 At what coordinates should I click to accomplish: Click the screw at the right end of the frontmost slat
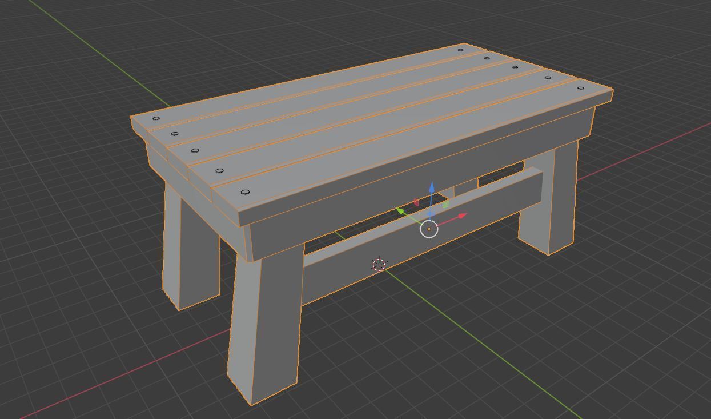coord(581,89)
